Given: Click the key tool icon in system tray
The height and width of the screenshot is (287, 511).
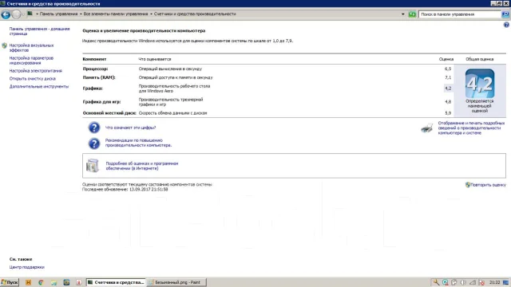Looking at the screenshot, I should (436, 282).
